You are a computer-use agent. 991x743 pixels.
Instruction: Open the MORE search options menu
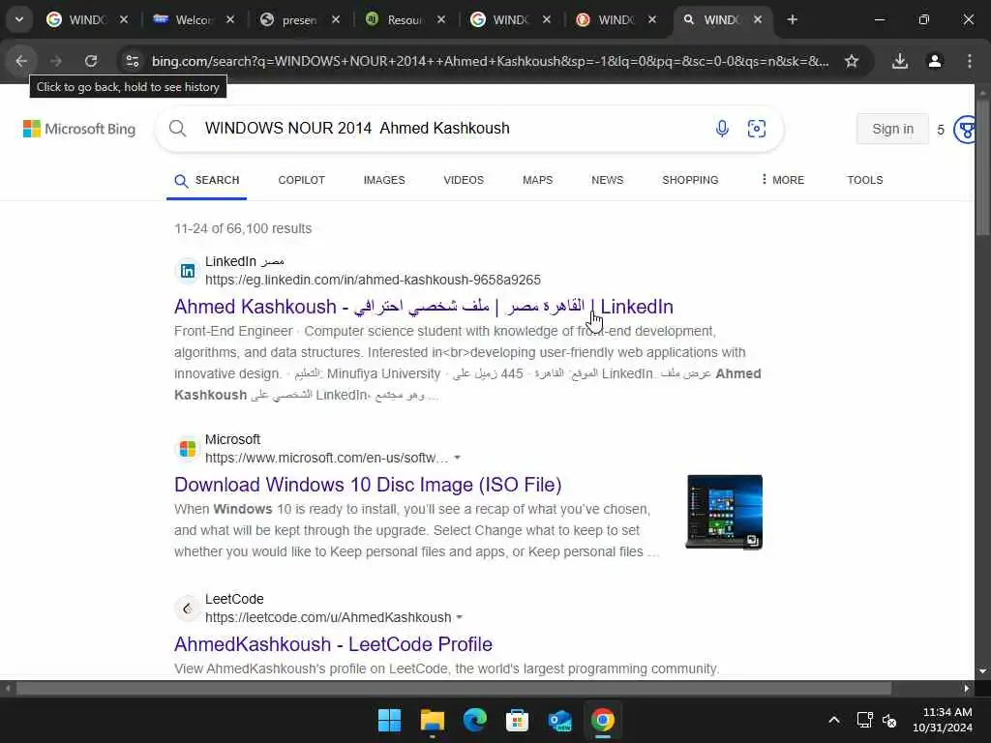click(782, 180)
